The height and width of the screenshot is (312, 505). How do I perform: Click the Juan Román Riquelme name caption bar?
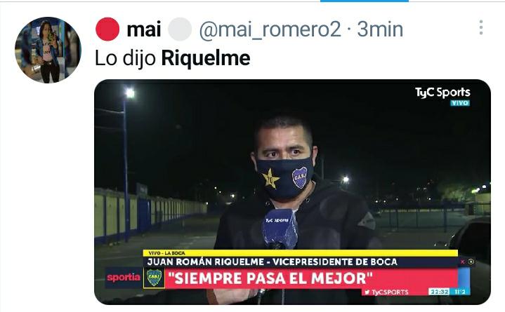(x=272, y=262)
